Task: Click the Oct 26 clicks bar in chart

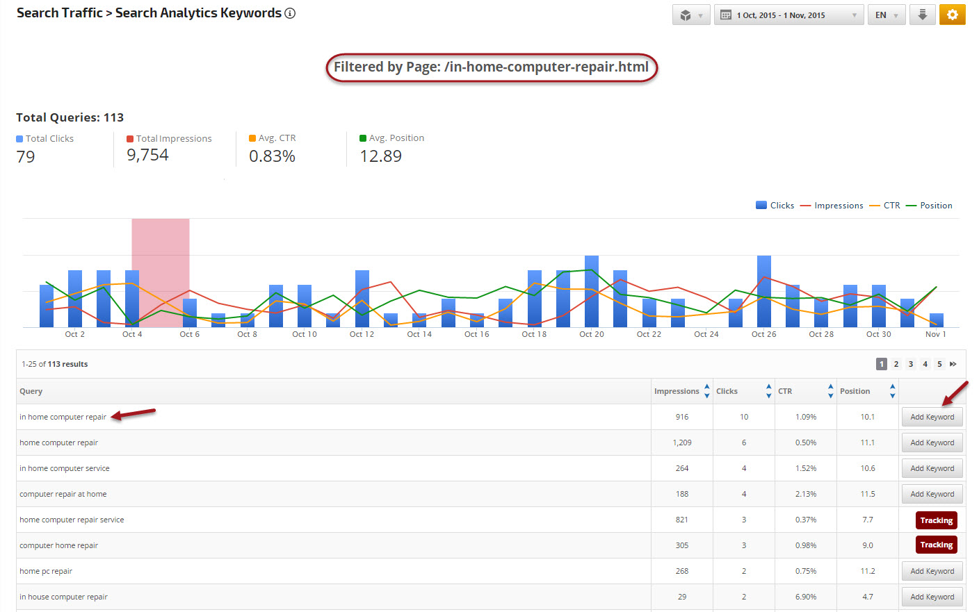Action: [x=763, y=291]
